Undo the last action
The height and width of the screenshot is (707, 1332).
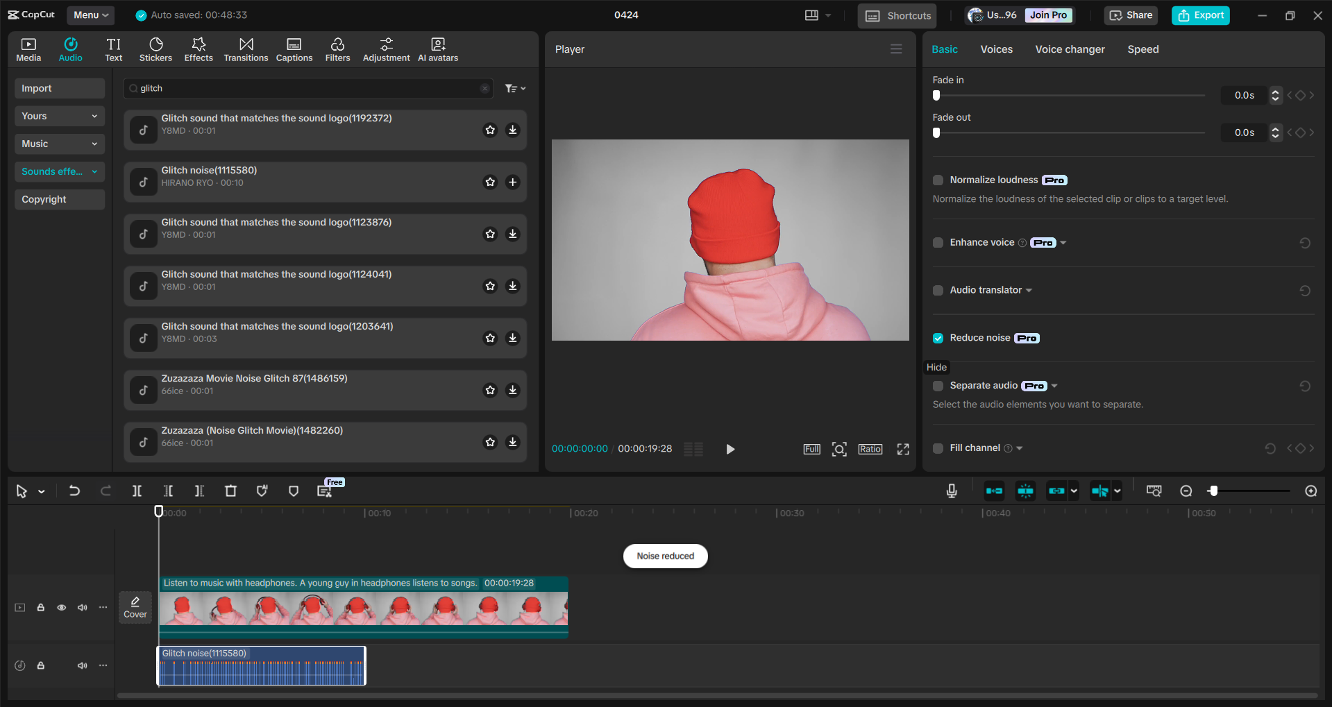coord(74,491)
